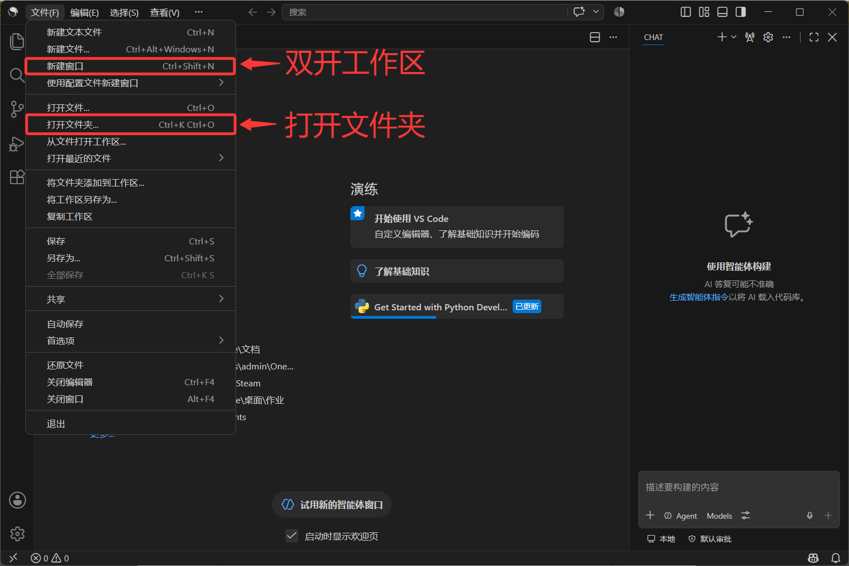Select 打开文件夹... from the File menu
Screen dimensions: 849x566
coord(131,124)
